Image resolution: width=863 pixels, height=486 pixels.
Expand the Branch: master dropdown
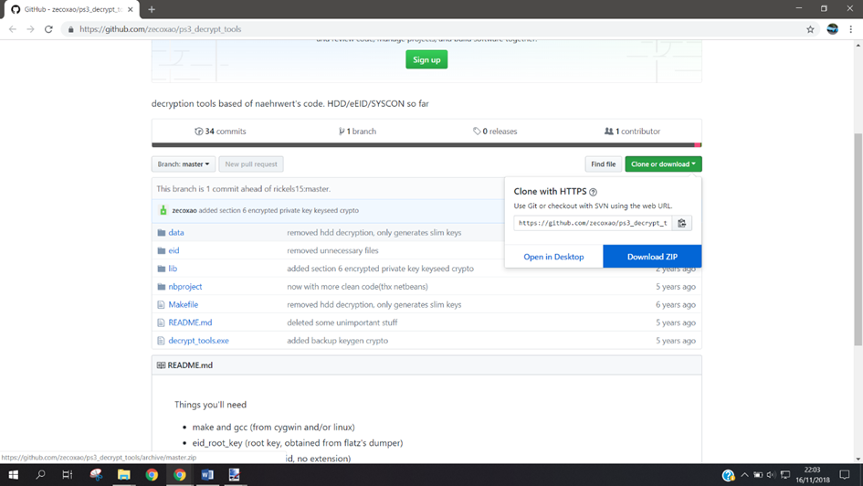(184, 164)
